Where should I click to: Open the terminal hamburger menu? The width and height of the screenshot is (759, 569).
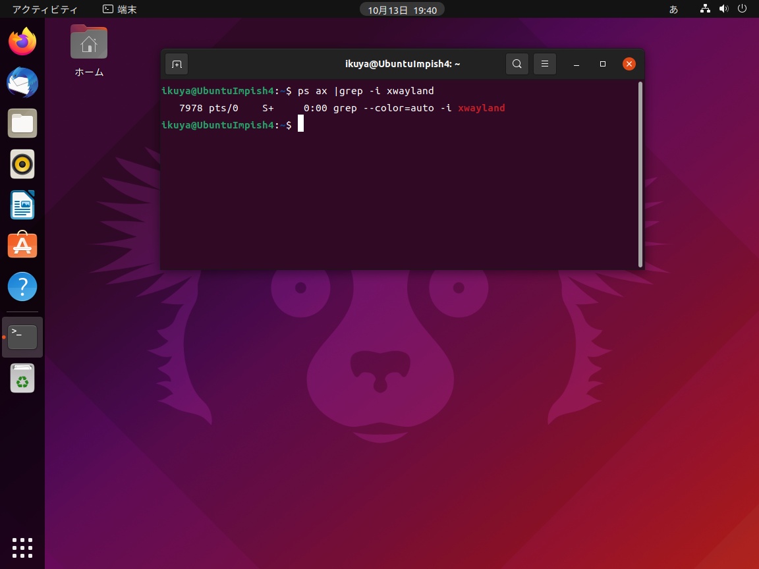pyautogui.click(x=545, y=64)
